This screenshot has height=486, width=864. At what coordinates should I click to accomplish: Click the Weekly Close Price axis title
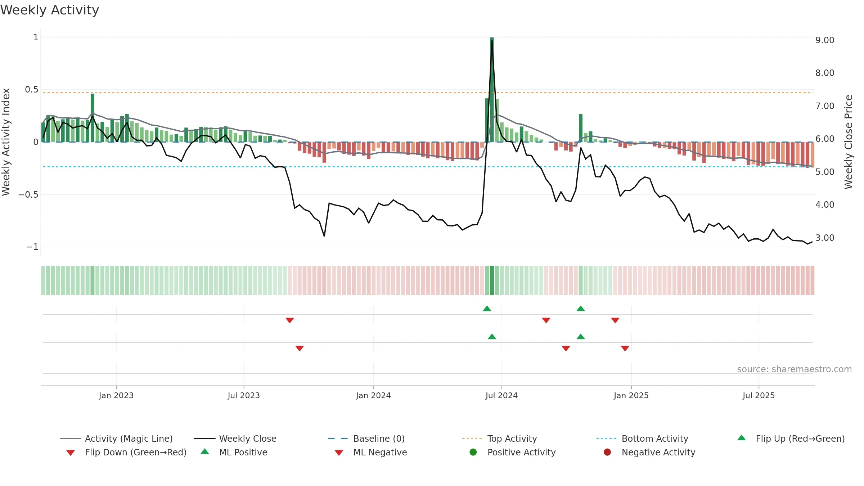click(x=849, y=142)
